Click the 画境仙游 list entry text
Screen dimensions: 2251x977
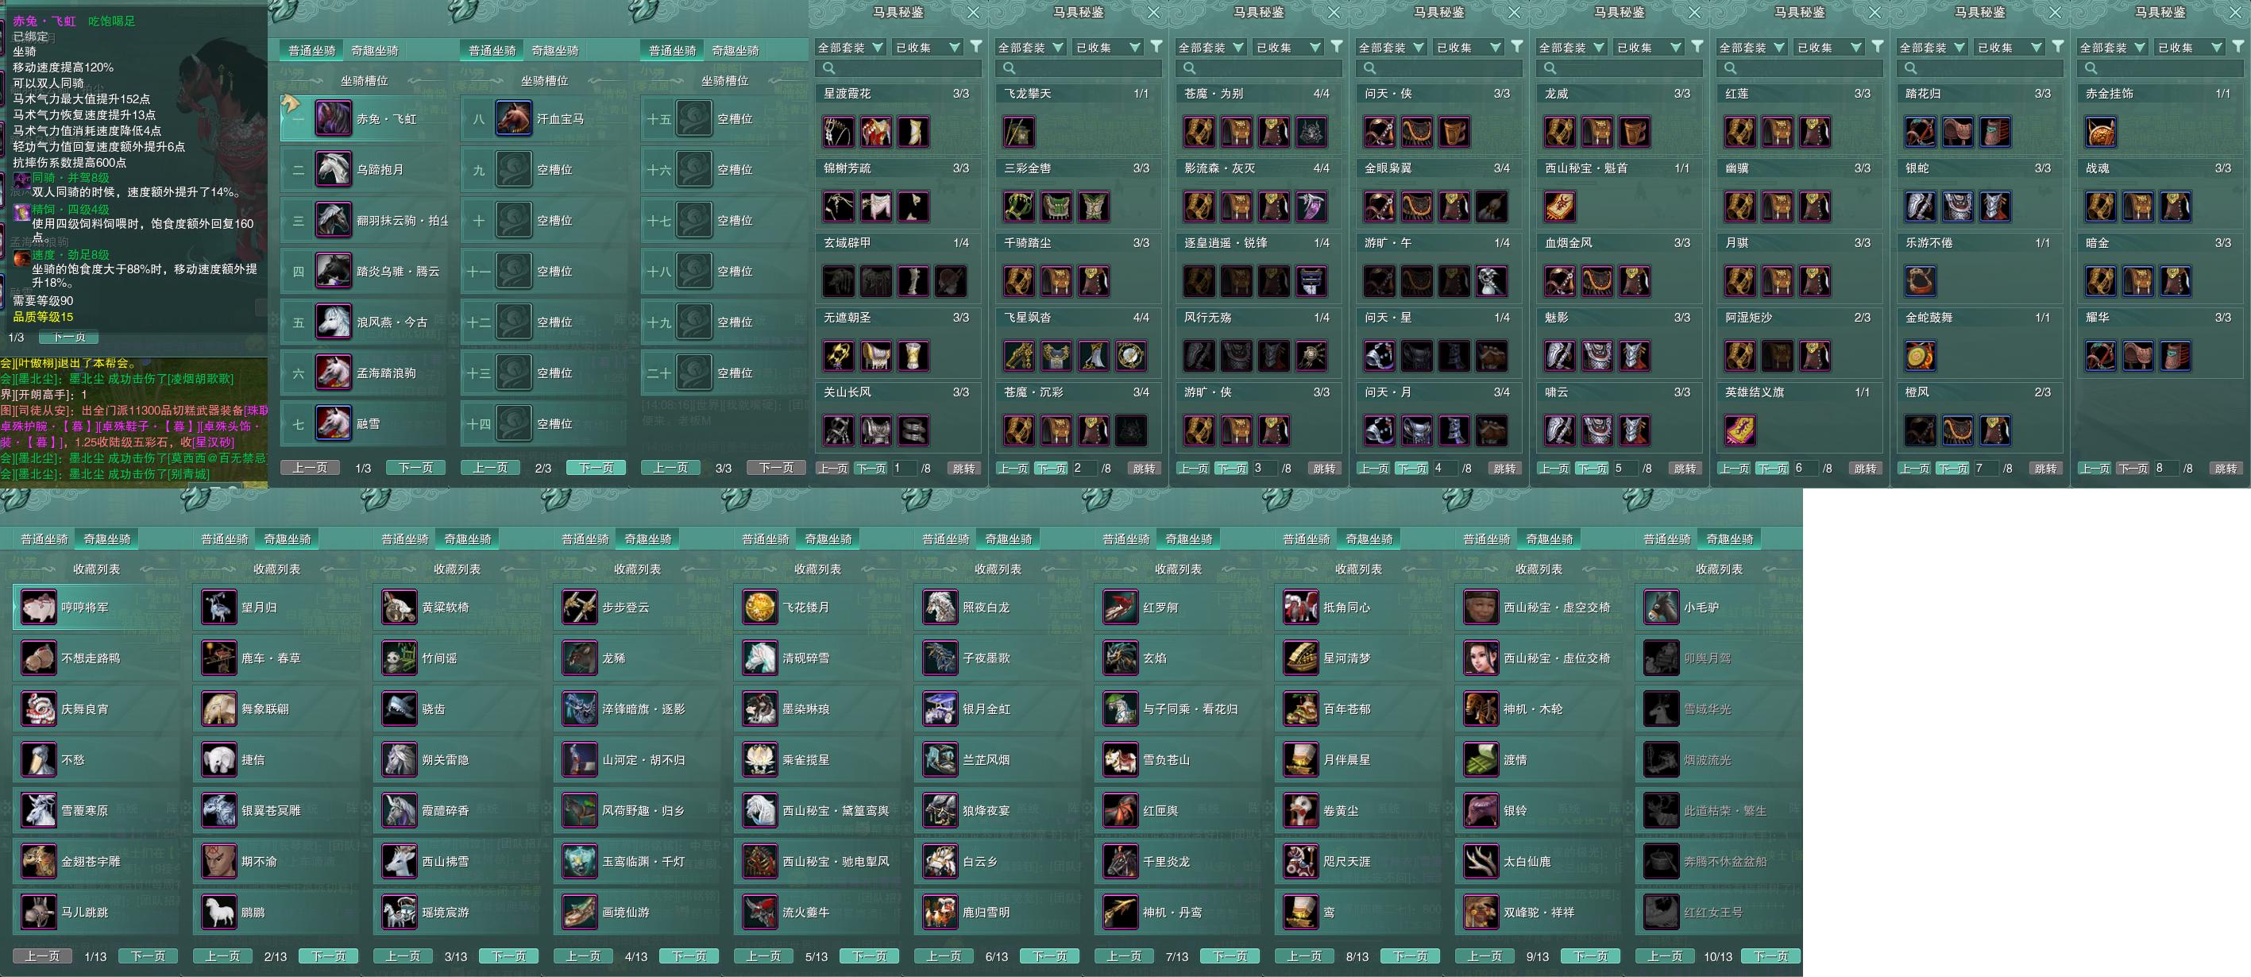coord(626,911)
